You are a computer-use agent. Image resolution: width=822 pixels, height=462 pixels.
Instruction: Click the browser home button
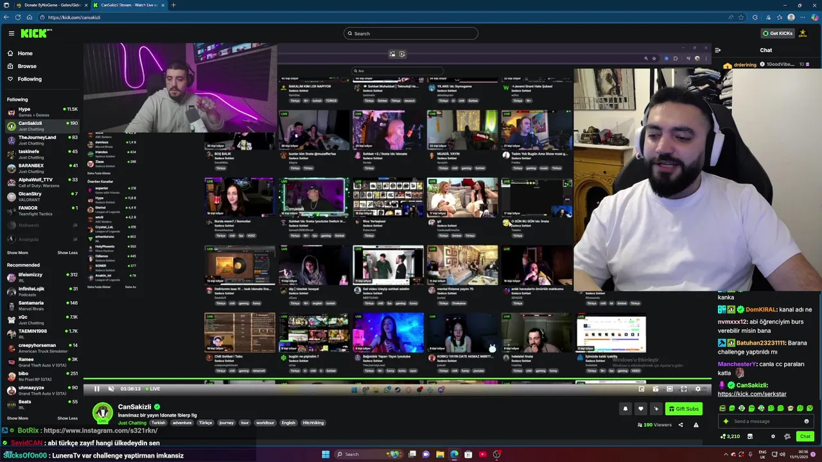28,17
